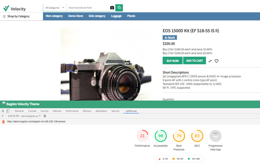Viewport: 260px width, 165px height.
Task: Click the Bagisto Velocity Theme banner title
Action: 23,104
